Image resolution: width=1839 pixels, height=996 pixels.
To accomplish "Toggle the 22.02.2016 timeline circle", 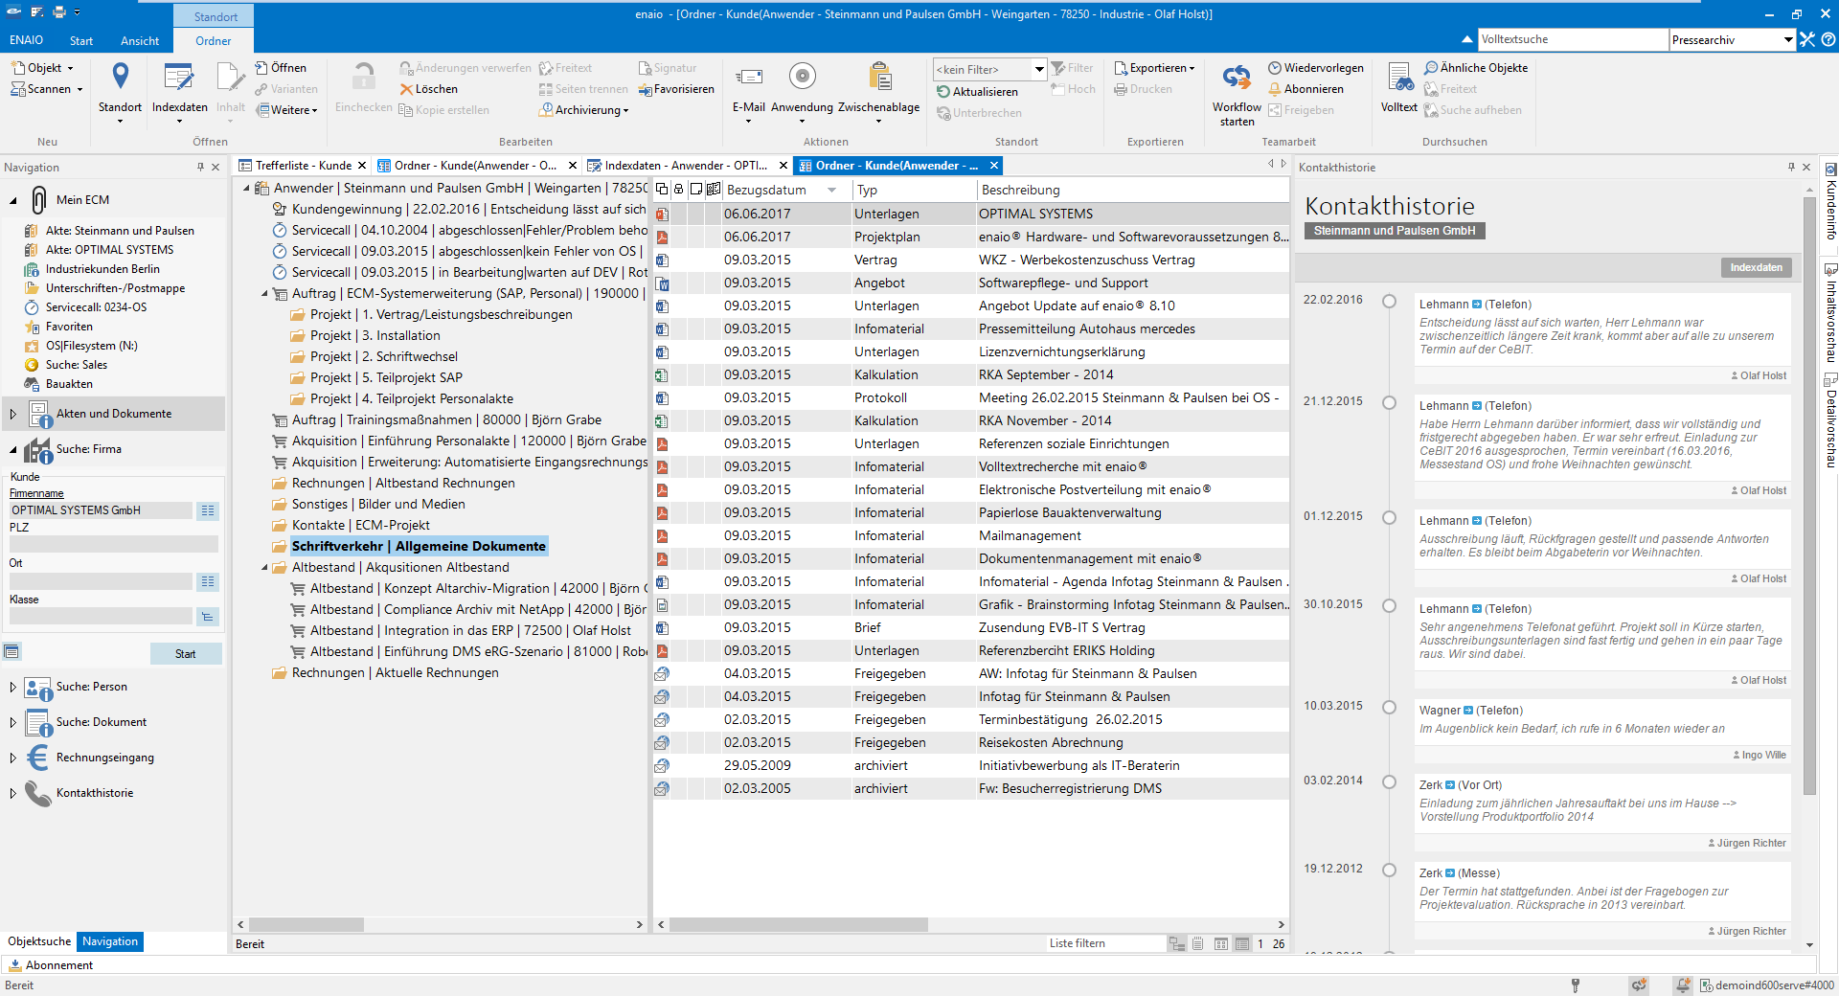I will click(x=1389, y=301).
